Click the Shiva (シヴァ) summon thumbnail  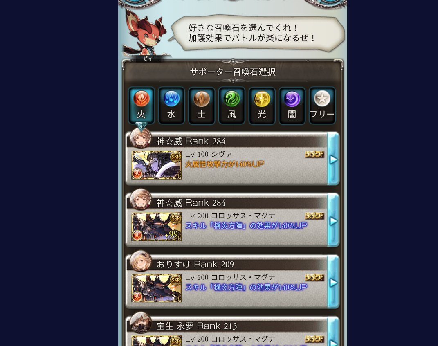156,165
